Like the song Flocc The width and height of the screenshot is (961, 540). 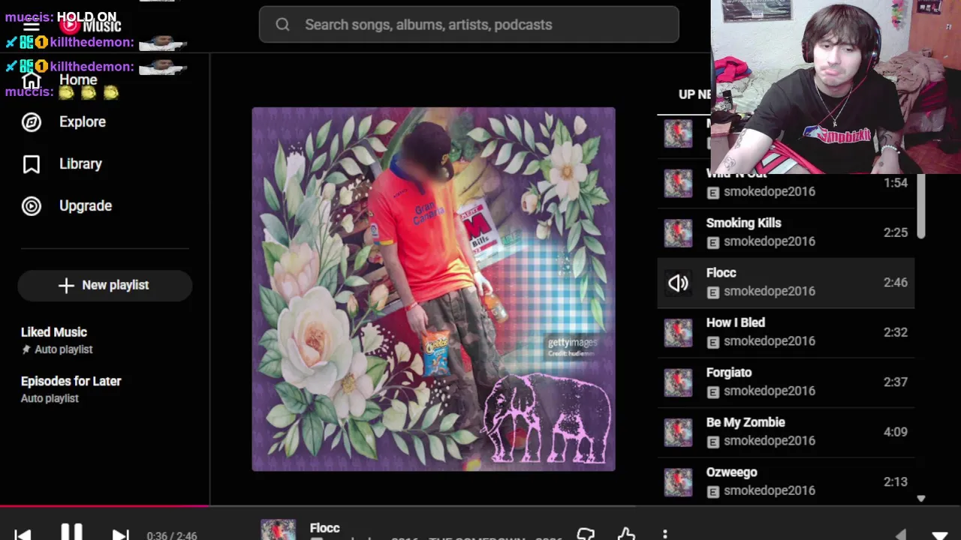tap(626, 535)
